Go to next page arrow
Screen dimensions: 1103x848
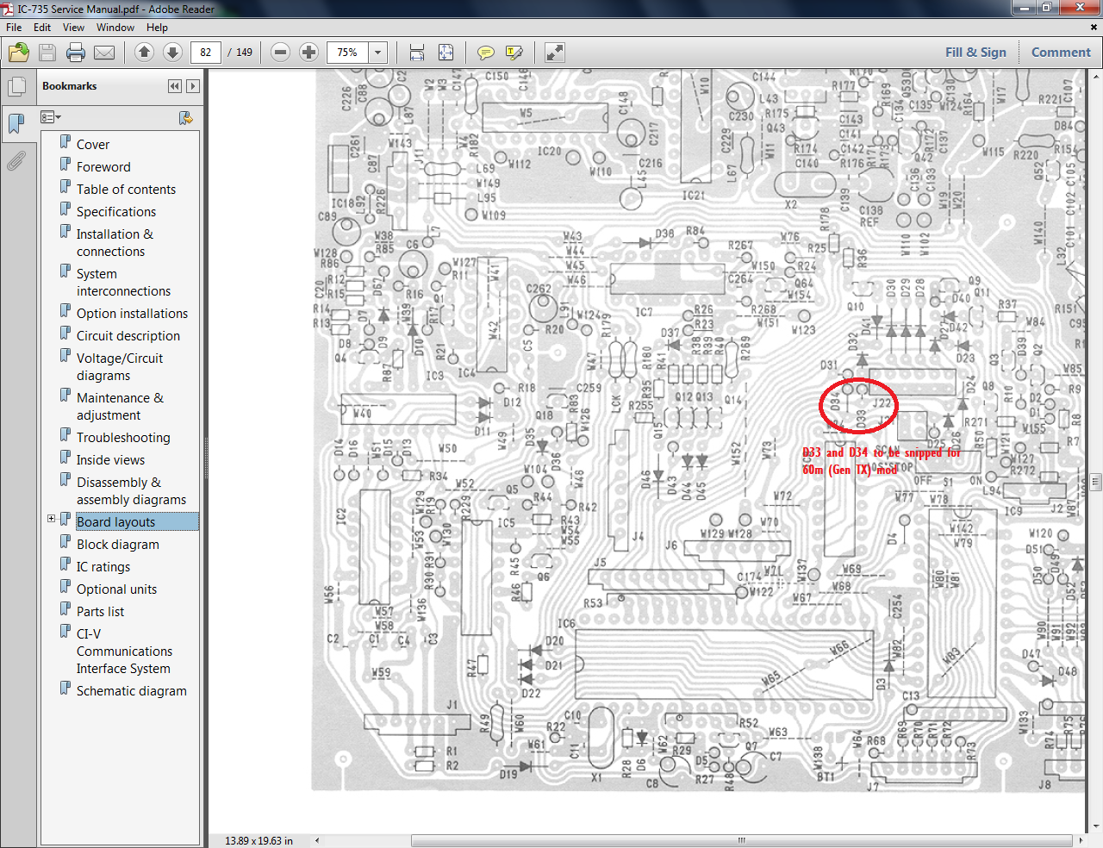tap(172, 53)
